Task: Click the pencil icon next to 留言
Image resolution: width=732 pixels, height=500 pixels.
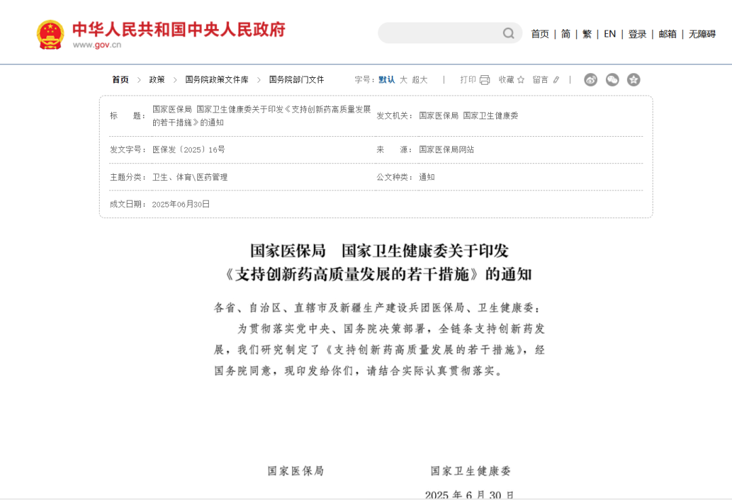Action: click(x=557, y=79)
